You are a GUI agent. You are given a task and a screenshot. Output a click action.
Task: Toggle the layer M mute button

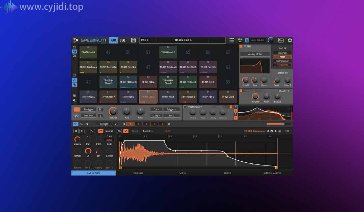click(76, 131)
